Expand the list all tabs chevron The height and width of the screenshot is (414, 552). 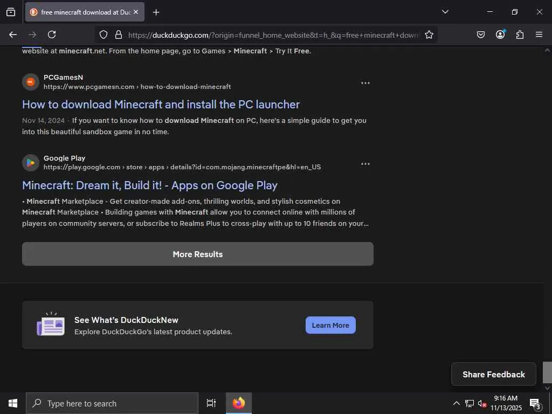[x=445, y=12]
